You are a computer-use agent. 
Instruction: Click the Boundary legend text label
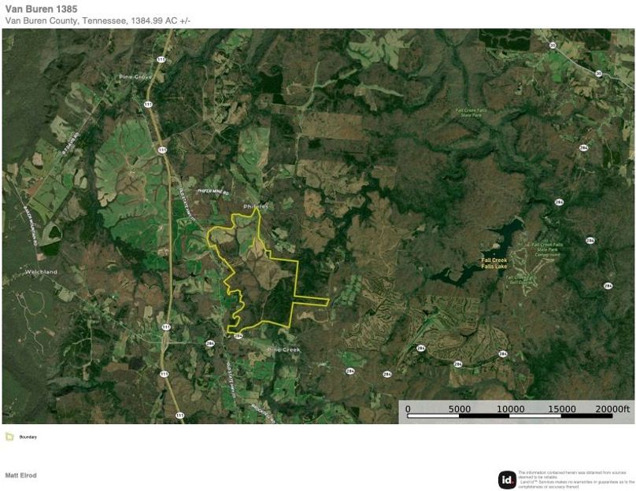click(28, 437)
